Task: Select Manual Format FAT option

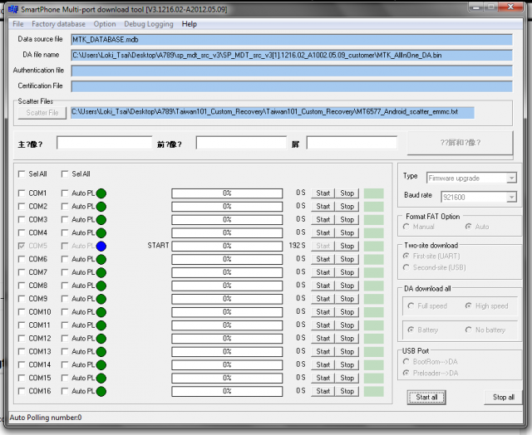Action: coord(406,227)
